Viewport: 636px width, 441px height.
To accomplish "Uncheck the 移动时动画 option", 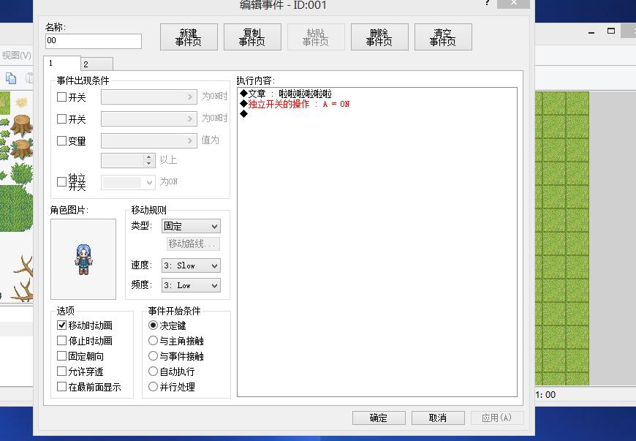I will [61, 325].
